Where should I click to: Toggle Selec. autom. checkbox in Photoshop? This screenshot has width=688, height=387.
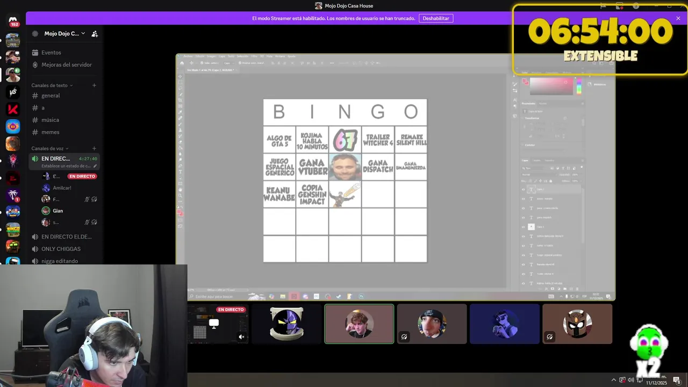[202, 63]
